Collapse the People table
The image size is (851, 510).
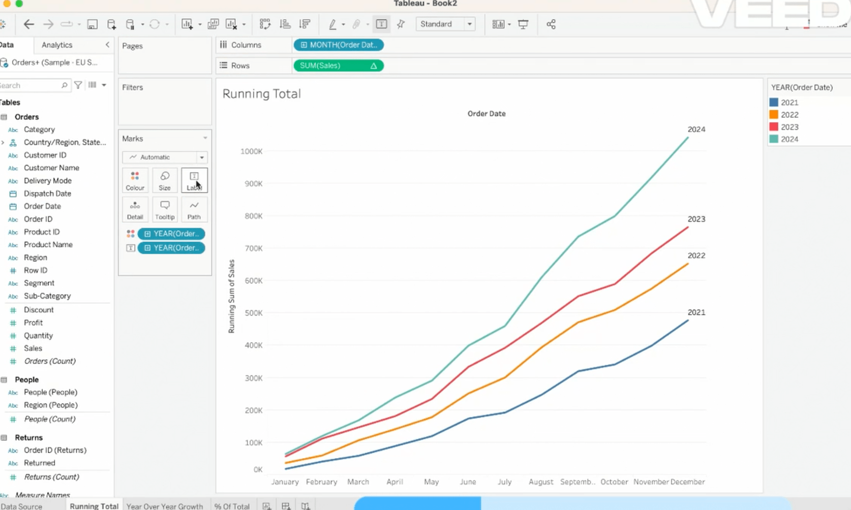[4, 379]
